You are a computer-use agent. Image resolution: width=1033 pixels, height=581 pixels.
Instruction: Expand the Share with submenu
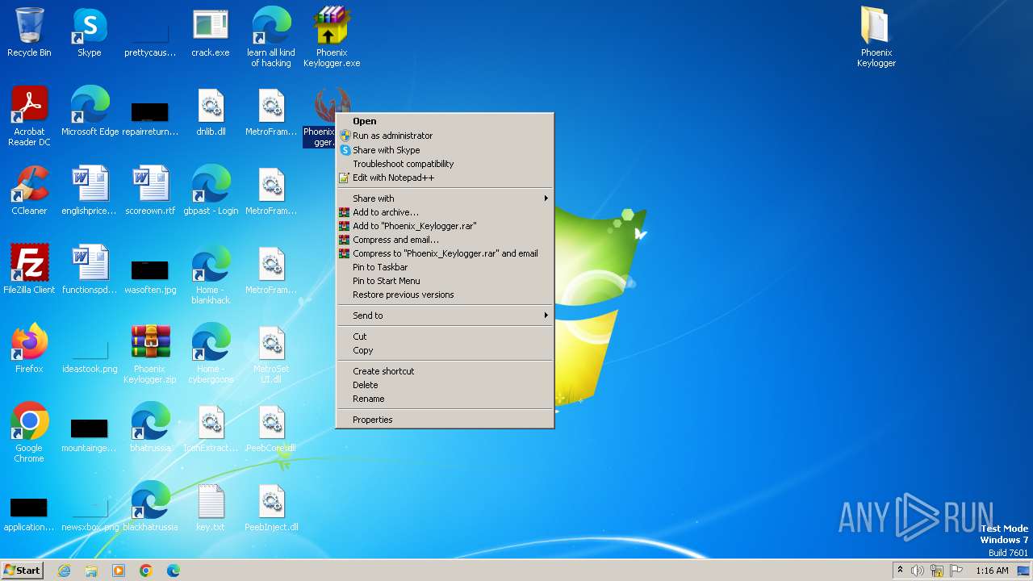pos(445,199)
